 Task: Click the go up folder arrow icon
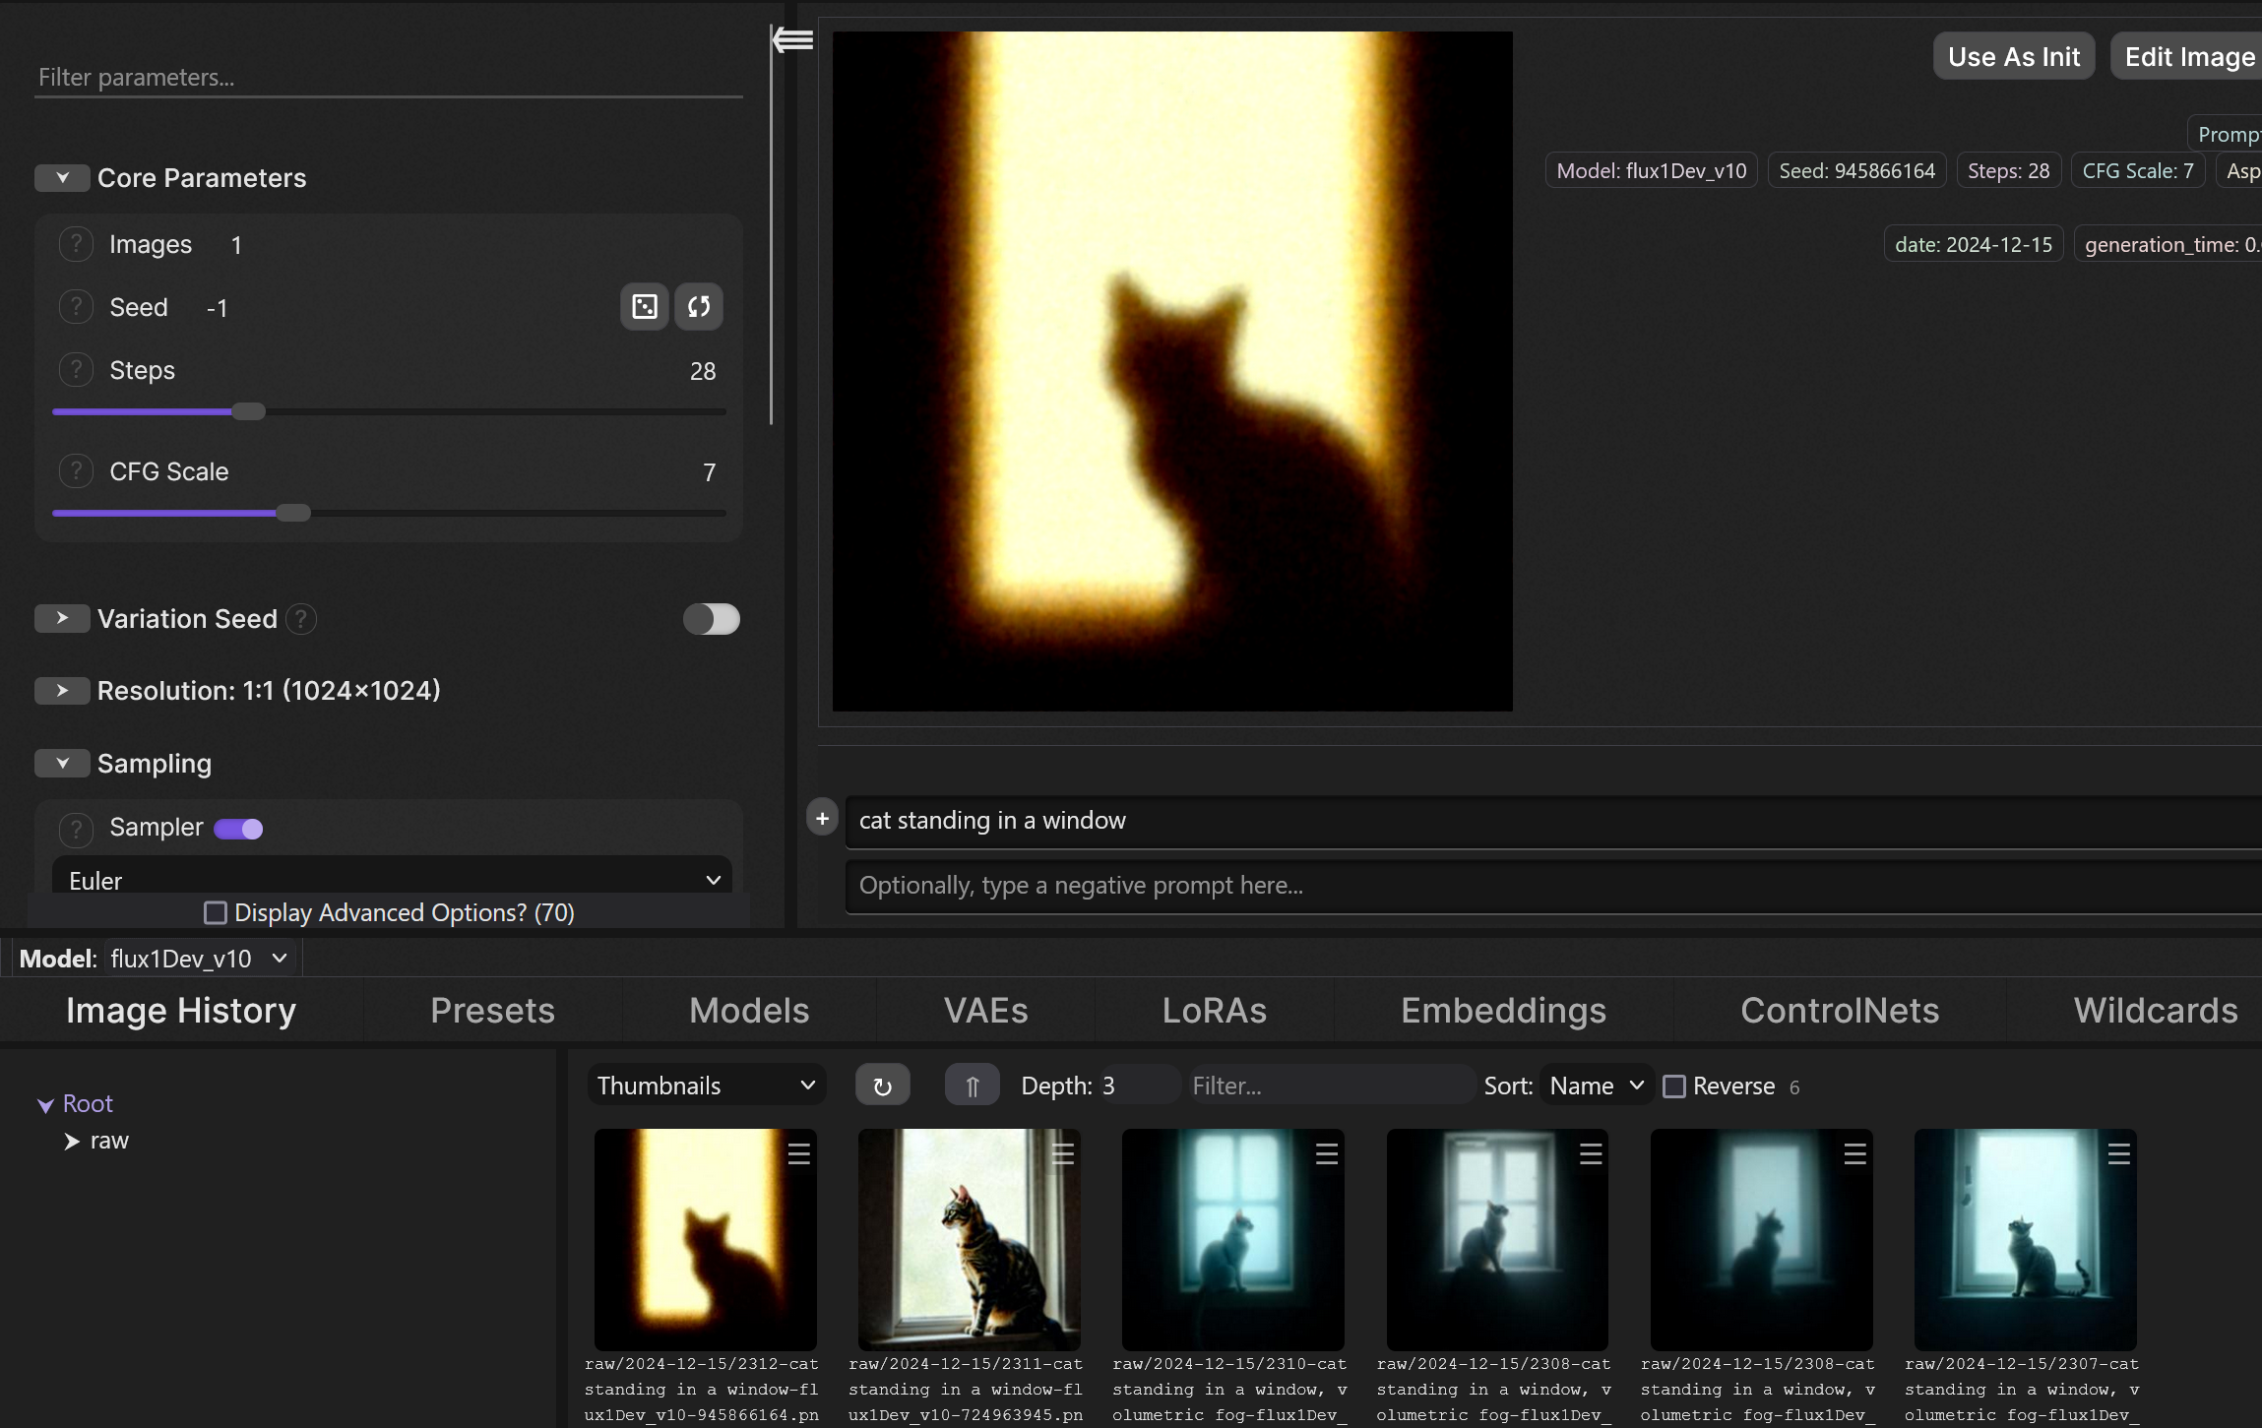[x=972, y=1086]
